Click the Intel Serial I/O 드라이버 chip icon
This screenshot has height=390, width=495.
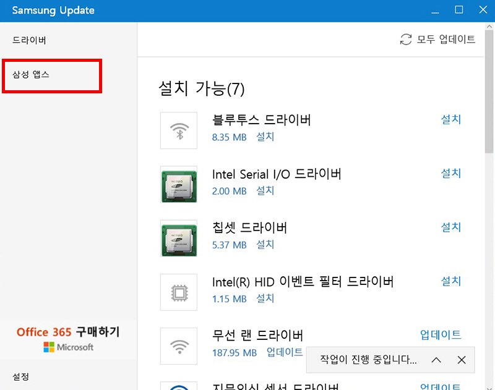pyautogui.click(x=179, y=184)
